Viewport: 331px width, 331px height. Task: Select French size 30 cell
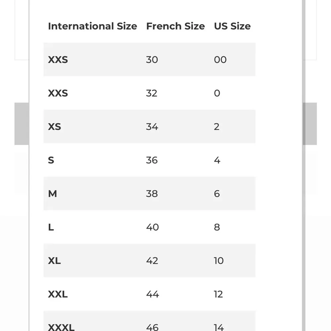point(152,60)
